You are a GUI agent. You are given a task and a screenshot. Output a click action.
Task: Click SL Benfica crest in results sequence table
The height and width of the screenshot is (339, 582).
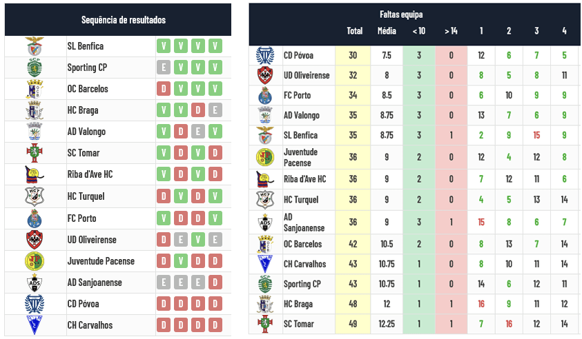[34, 46]
